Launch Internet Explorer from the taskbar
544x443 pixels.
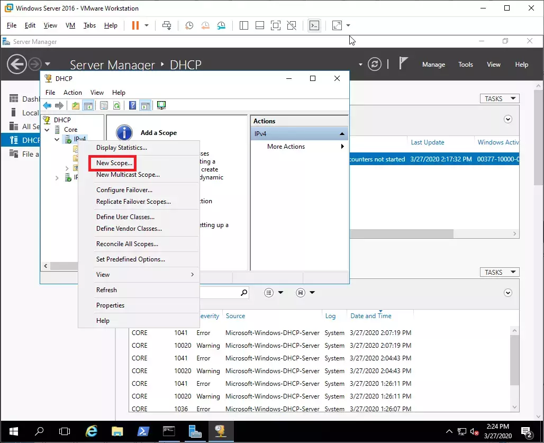[92, 431]
